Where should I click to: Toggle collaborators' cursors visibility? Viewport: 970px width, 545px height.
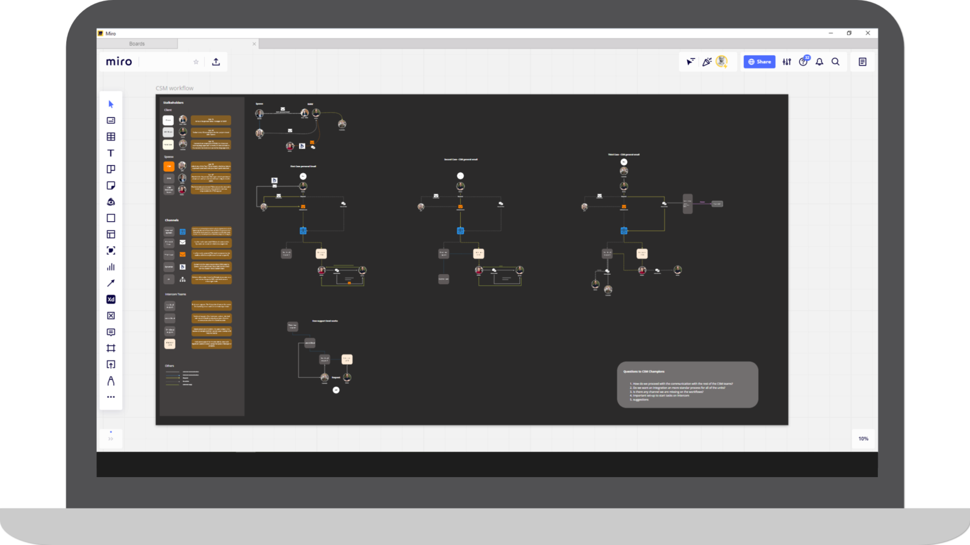click(691, 62)
